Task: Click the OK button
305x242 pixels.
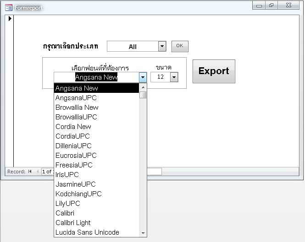Action: pos(180,46)
